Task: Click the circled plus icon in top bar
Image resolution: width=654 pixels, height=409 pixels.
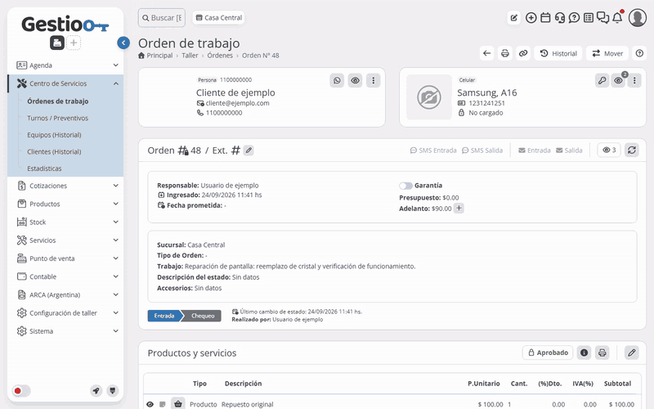Action: coord(531,18)
